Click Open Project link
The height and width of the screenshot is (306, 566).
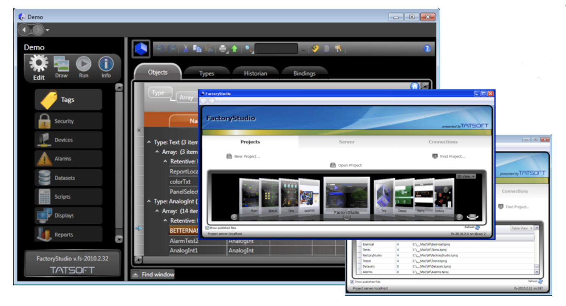346,165
